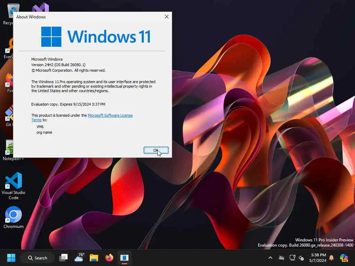Open the clock showing 5:38 PM

318,258
